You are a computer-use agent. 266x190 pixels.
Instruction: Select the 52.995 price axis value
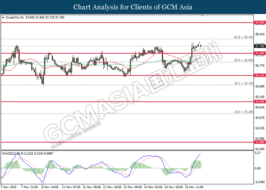point(260,139)
